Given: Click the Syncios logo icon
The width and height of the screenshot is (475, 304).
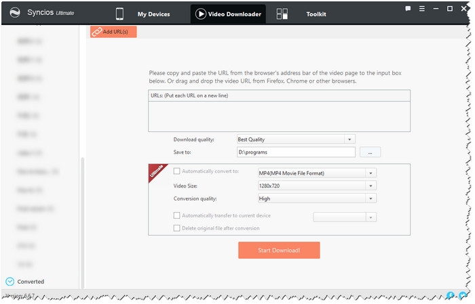Looking at the screenshot, I should click(15, 13).
